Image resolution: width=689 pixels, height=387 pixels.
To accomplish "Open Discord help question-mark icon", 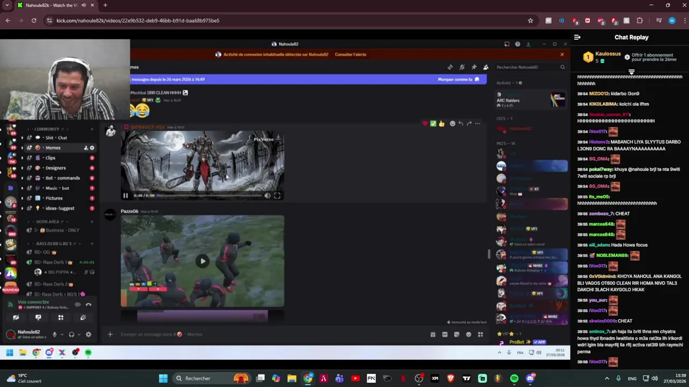I will 517,44.
